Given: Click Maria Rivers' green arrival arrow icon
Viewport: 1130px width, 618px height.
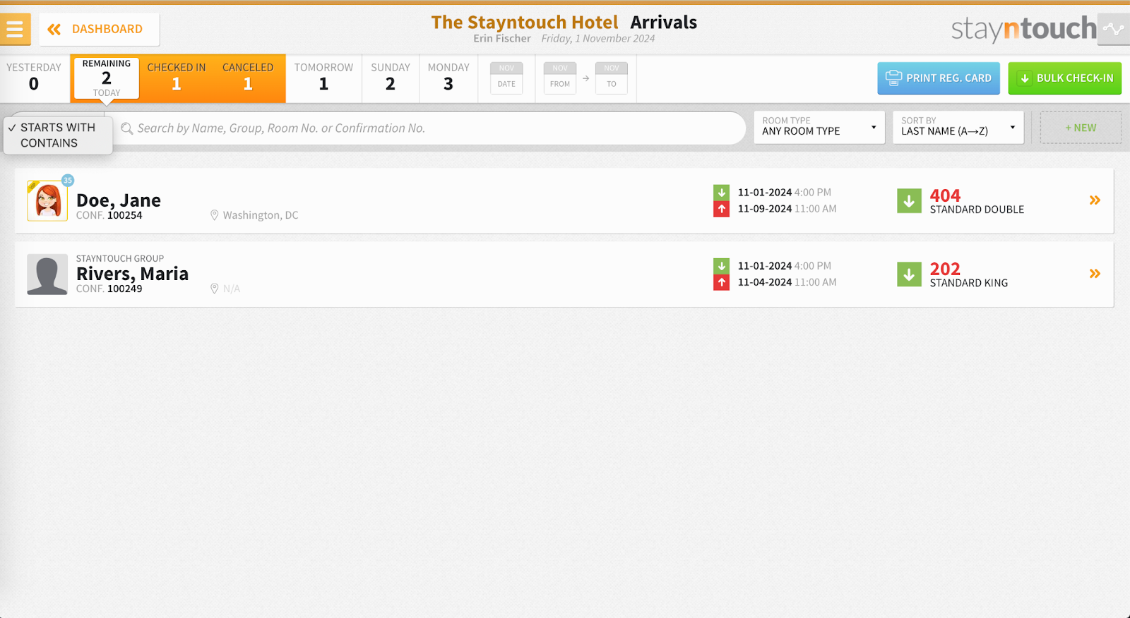Looking at the screenshot, I should pyautogui.click(x=721, y=266).
